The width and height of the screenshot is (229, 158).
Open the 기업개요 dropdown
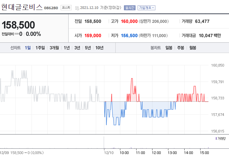pos(146,8)
